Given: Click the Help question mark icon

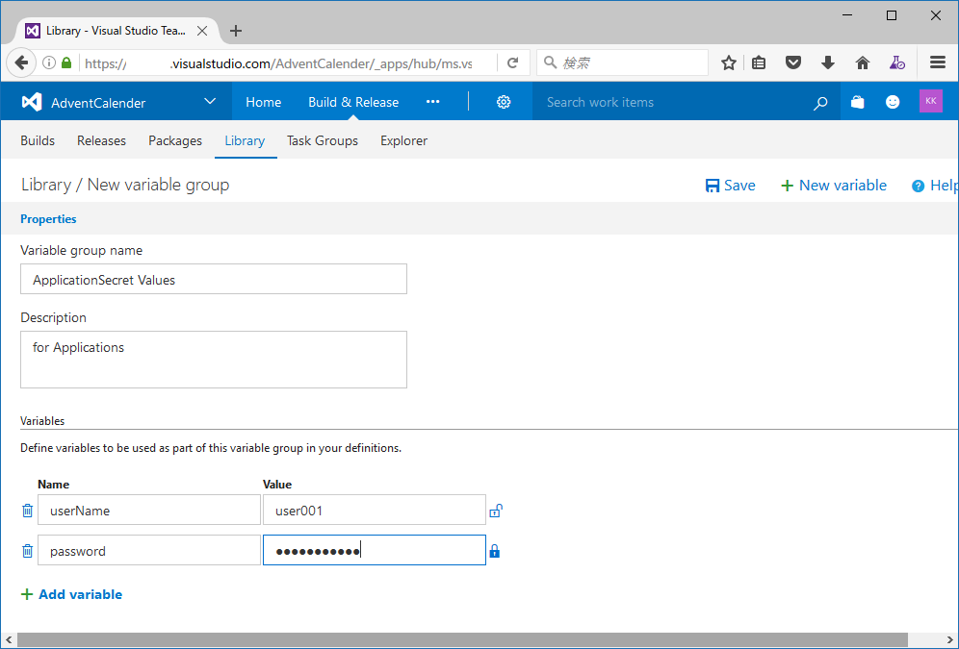Looking at the screenshot, I should tap(918, 186).
